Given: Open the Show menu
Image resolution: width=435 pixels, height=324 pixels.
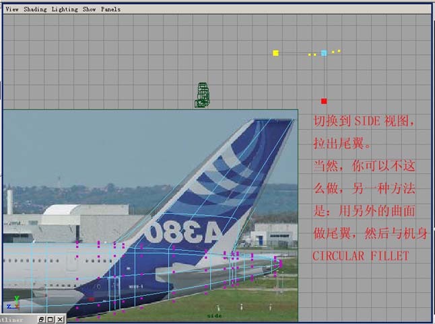Looking at the screenshot, I should pyautogui.click(x=89, y=9).
